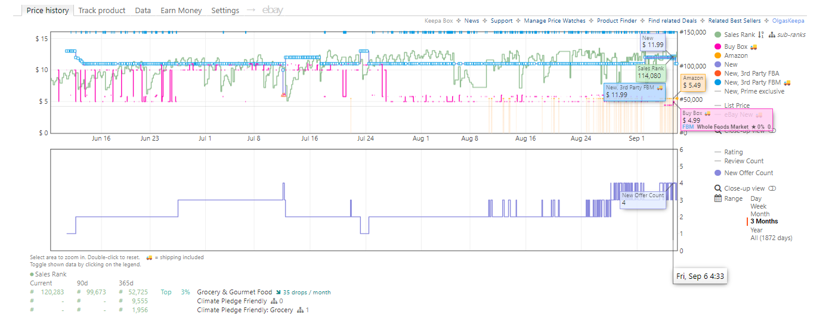The width and height of the screenshot is (835, 314).
Task: Click the 365d rank value 52,725
Action: coord(138,292)
